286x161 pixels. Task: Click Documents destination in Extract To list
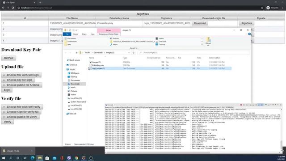pos(71,38)
